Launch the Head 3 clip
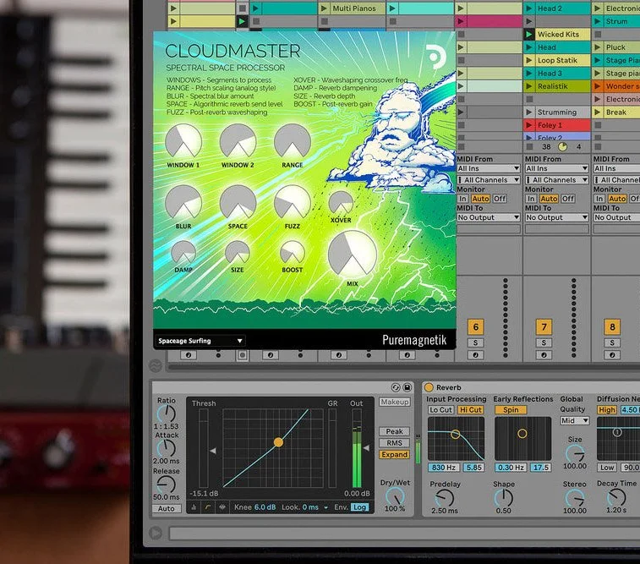The image size is (640, 564). coord(529,74)
